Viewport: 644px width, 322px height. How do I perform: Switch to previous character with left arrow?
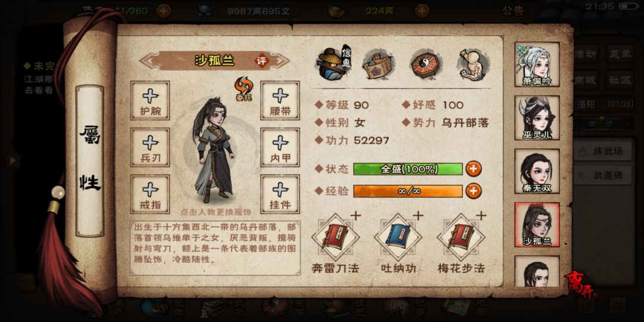148,61
